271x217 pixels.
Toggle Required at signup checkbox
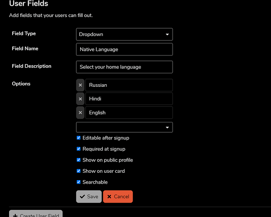(x=78, y=149)
